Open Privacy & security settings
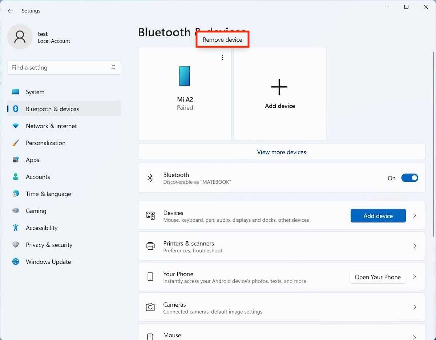 coord(49,245)
